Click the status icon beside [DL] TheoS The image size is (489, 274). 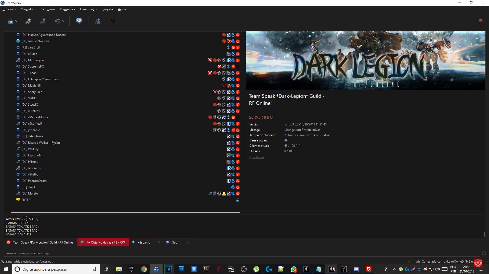[x=18, y=73]
